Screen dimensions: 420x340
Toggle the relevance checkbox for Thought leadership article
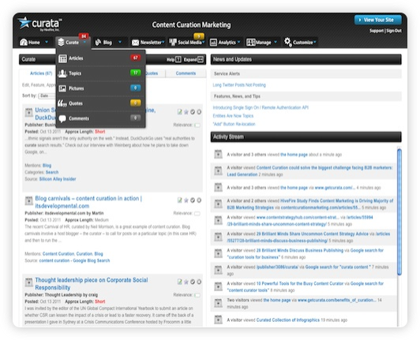197,295
